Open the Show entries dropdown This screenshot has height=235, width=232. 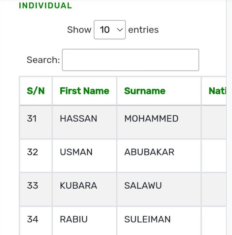pyautogui.click(x=109, y=30)
